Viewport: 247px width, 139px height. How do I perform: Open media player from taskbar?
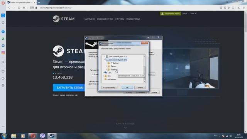23,136
